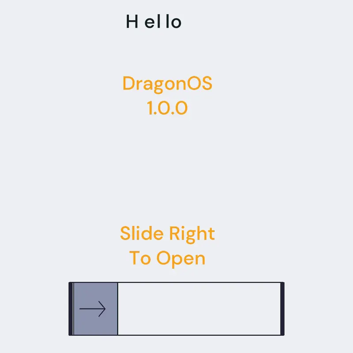353x353 pixels.
Task: Click the Hello heading text
Action: 154,21
